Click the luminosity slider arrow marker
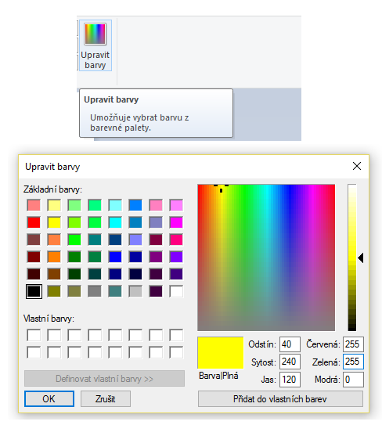The width and height of the screenshot is (382, 425). click(x=361, y=258)
